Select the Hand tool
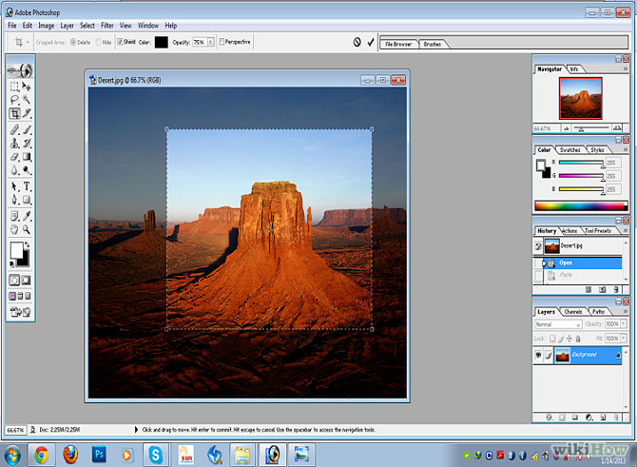Image resolution: width=637 pixels, height=467 pixels. click(x=14, y=229)
